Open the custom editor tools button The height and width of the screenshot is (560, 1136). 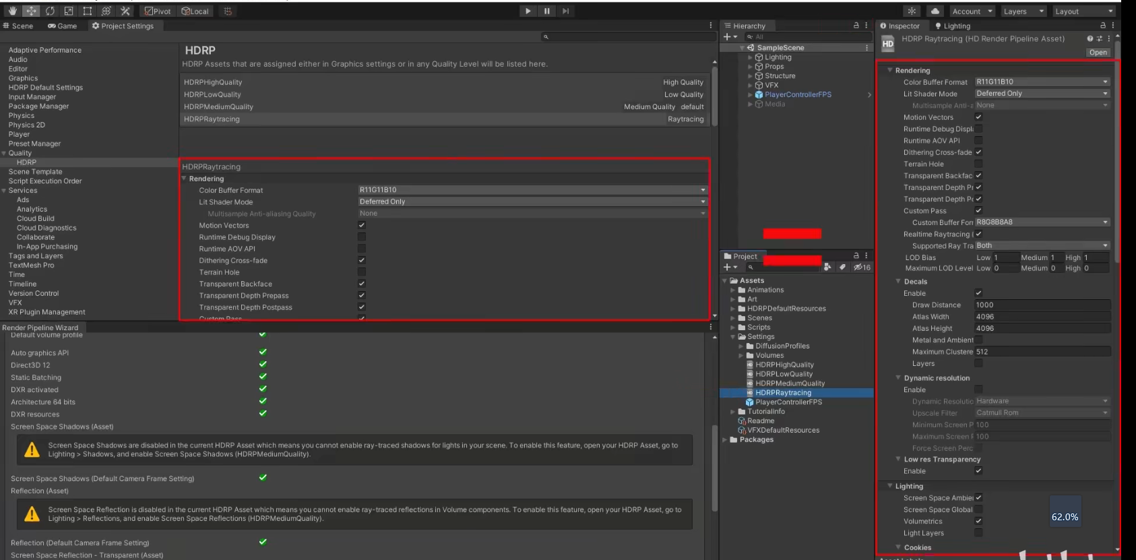coord(125,11)
